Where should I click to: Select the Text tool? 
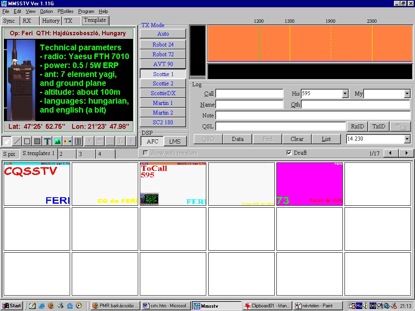pos(47,141)
